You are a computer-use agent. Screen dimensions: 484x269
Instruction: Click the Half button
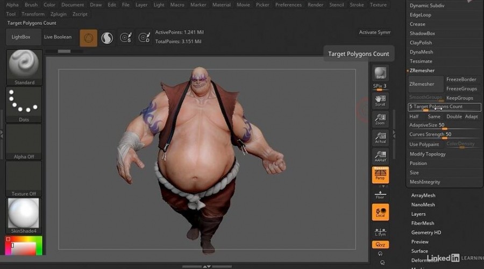[414, 116]
